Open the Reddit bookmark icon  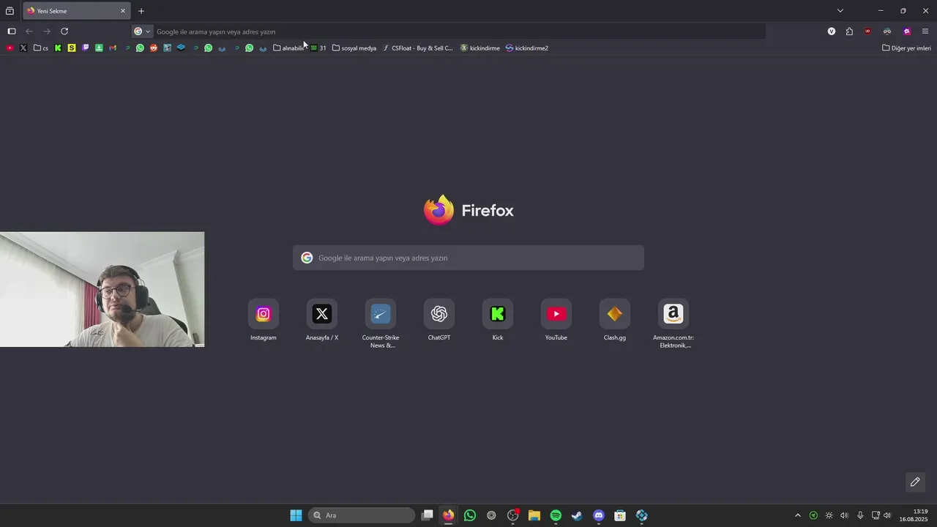154,48
